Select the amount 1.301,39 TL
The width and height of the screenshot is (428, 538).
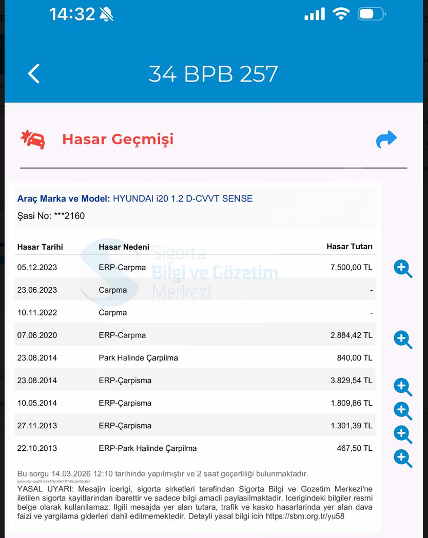click(x=352, y=426)
